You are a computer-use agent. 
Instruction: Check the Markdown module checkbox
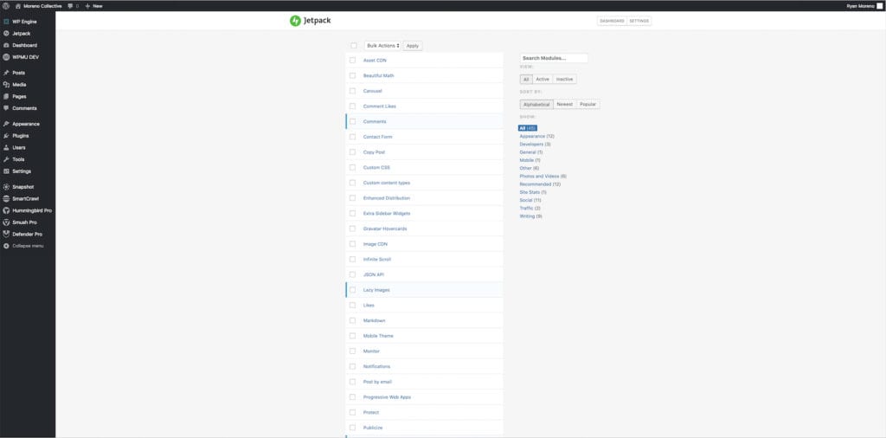353,320
